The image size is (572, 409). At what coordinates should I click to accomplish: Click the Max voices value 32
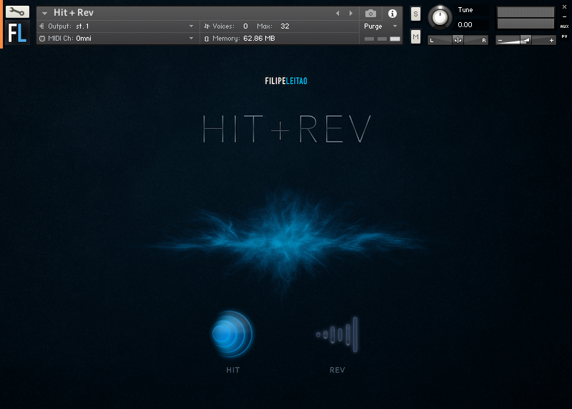tap(285, 26)
